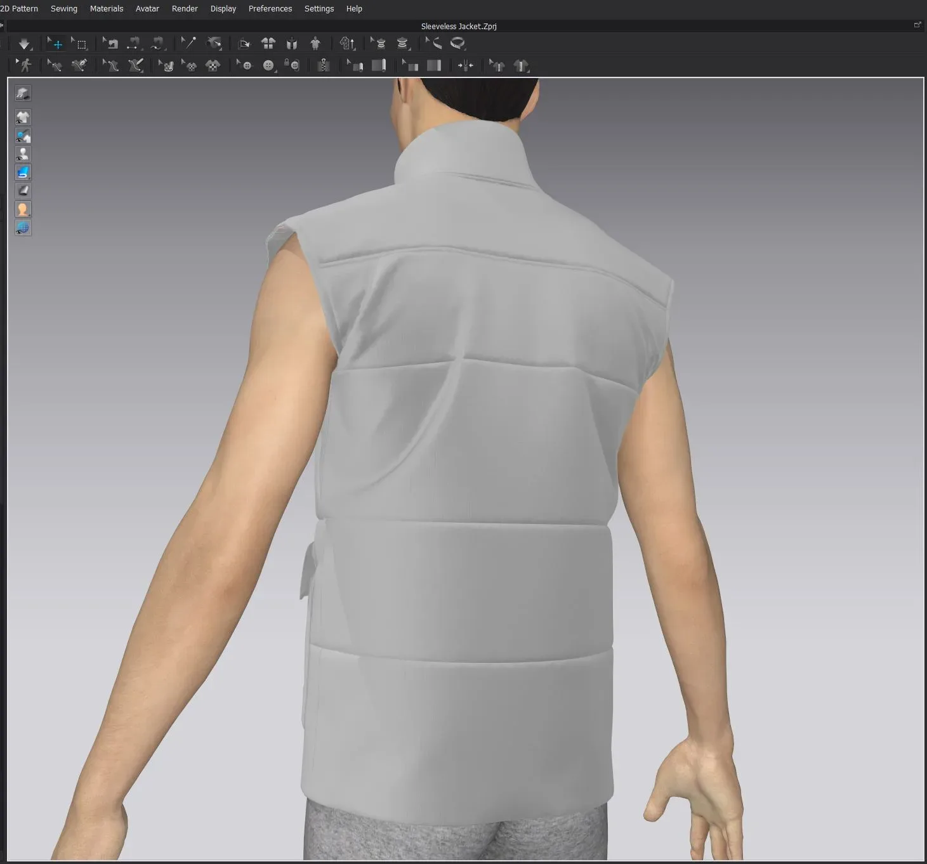Pick the Zipper tool

click(x=324, y=65)
